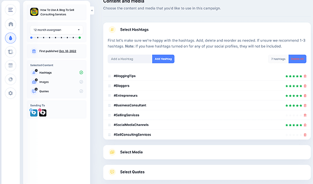
Task: Open the hamburger menu icon
Action: [11, 10]
